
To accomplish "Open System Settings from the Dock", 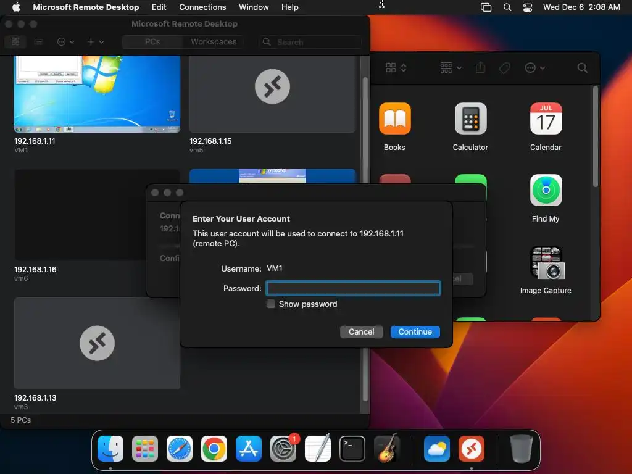I will click(x=283, y=449).
